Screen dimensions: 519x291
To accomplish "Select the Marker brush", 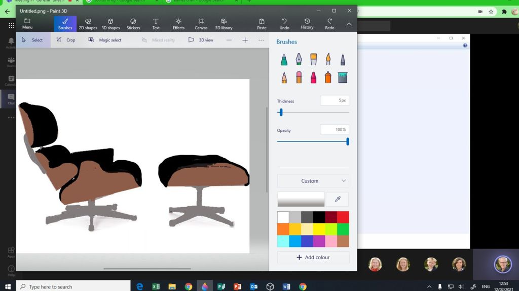I will pyautogui.click(x=284, y=60).
